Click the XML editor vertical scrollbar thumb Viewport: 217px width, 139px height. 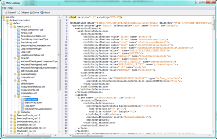pos(213,25)
